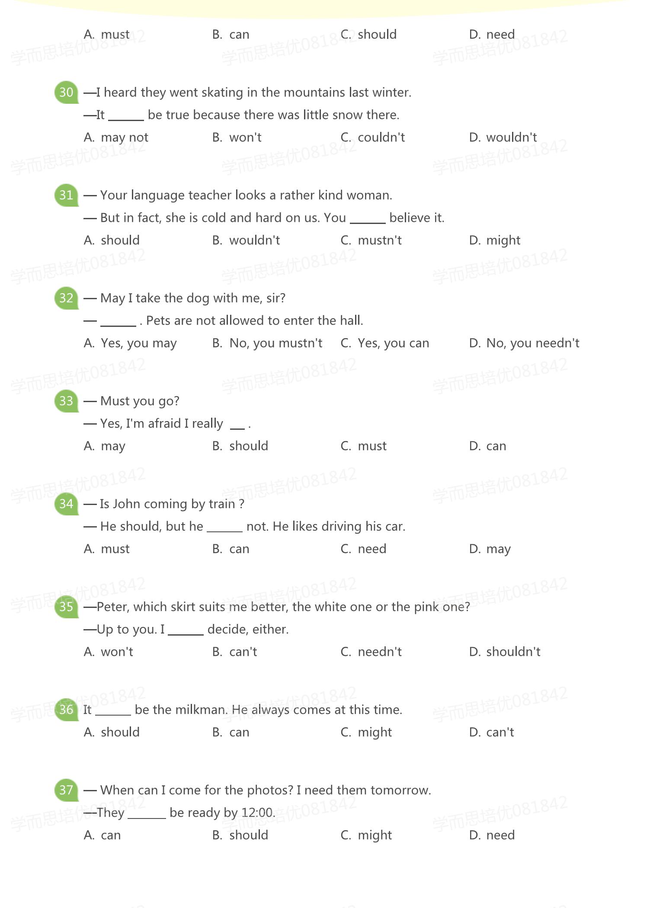Image resolution: width=666 pixels, height=908 pixels.
Task: Pick option B. should for question 37
Action: click(x=240, y=835)
